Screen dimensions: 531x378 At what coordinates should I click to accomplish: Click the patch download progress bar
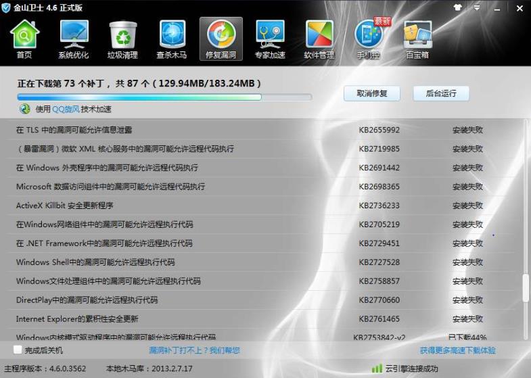[164, 97]
